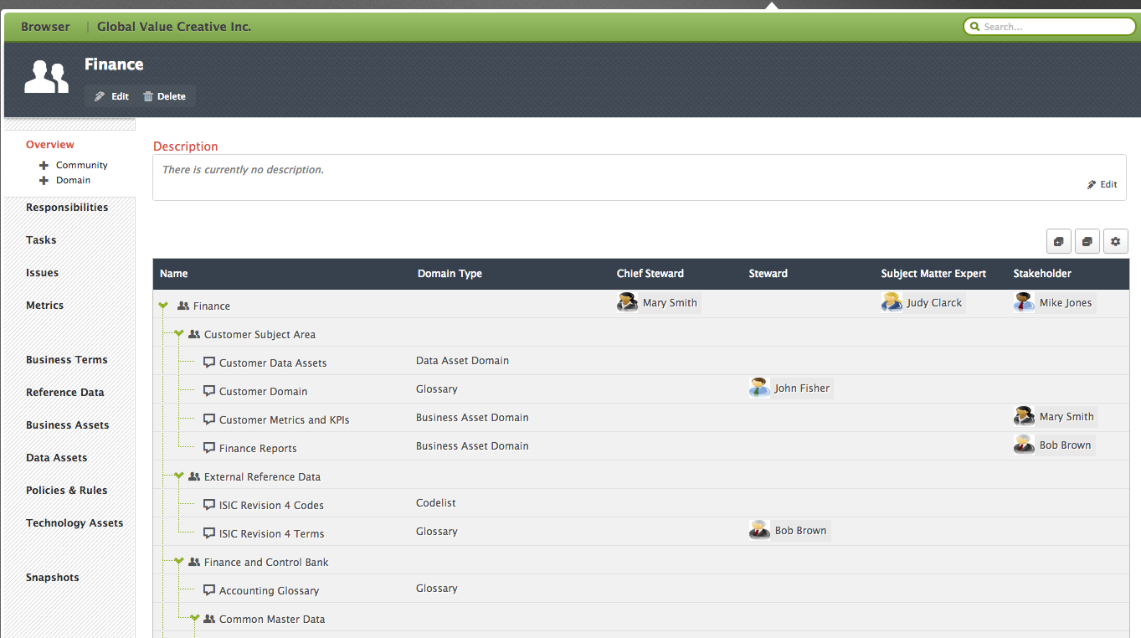The image size is (1141, 638).
Task: Click community icon beside Finance root row
Action: [x=183, y=306]
